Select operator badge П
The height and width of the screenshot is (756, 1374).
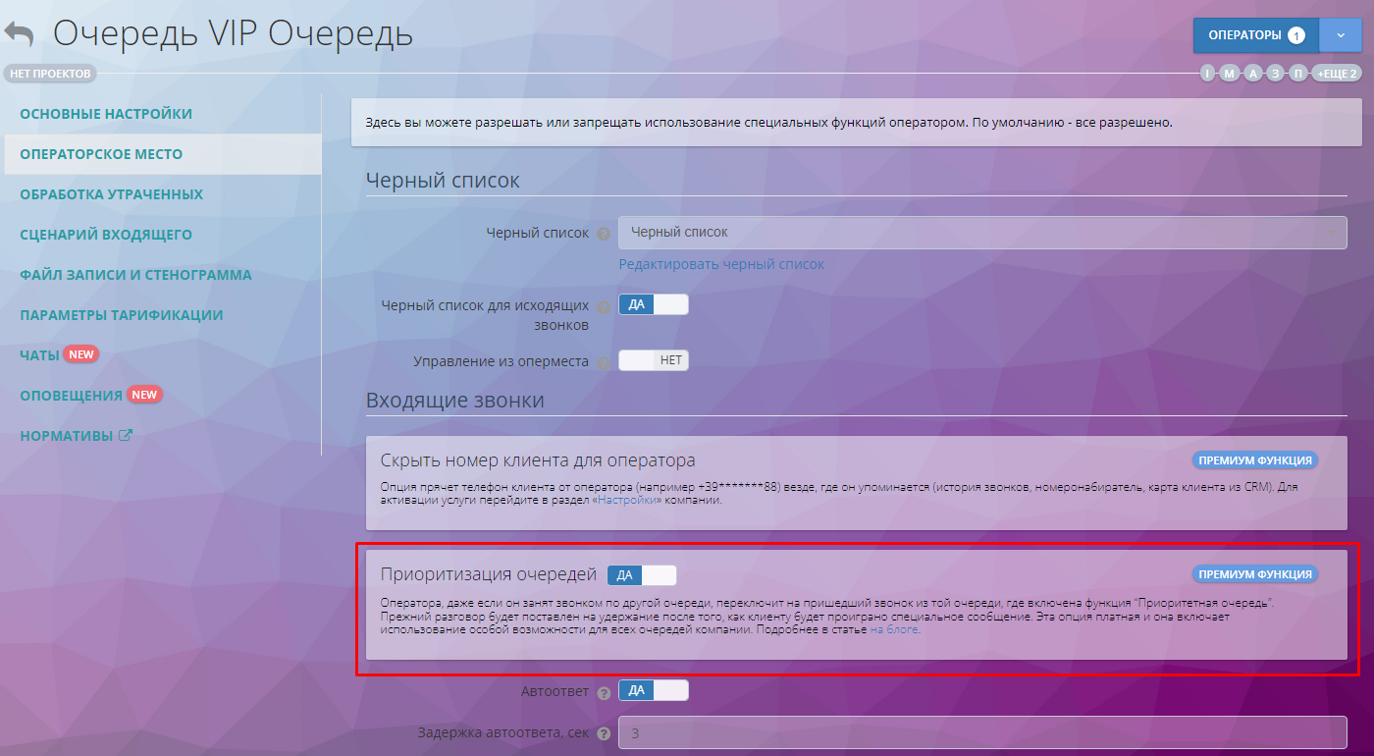coord(1298,74)
